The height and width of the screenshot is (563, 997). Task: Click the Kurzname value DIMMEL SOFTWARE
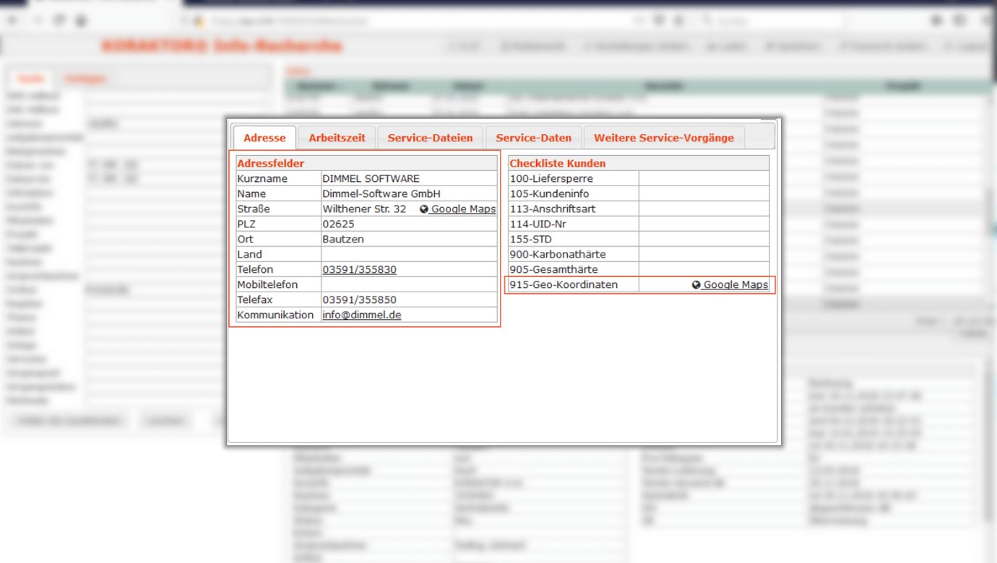[371, 179]
